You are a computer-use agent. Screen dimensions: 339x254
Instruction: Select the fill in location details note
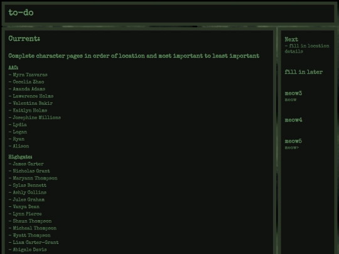307,48
